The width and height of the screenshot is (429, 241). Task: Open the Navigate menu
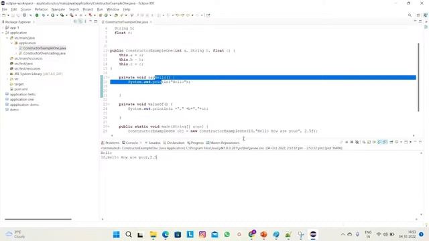coord(58,9)
